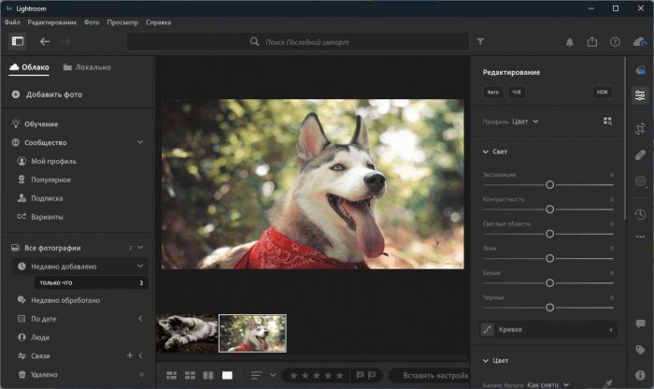Flag photo as rejected
The height and width of the screenshot is (389, 654).
(x=371, y=375)
